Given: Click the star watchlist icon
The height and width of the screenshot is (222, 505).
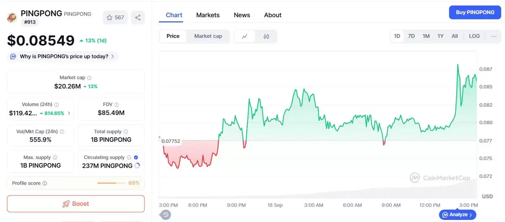Looking at the screenshot, I should 109,18.
